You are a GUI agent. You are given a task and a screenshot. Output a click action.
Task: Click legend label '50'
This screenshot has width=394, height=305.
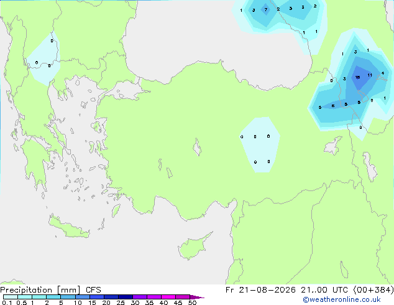(192, 303)
